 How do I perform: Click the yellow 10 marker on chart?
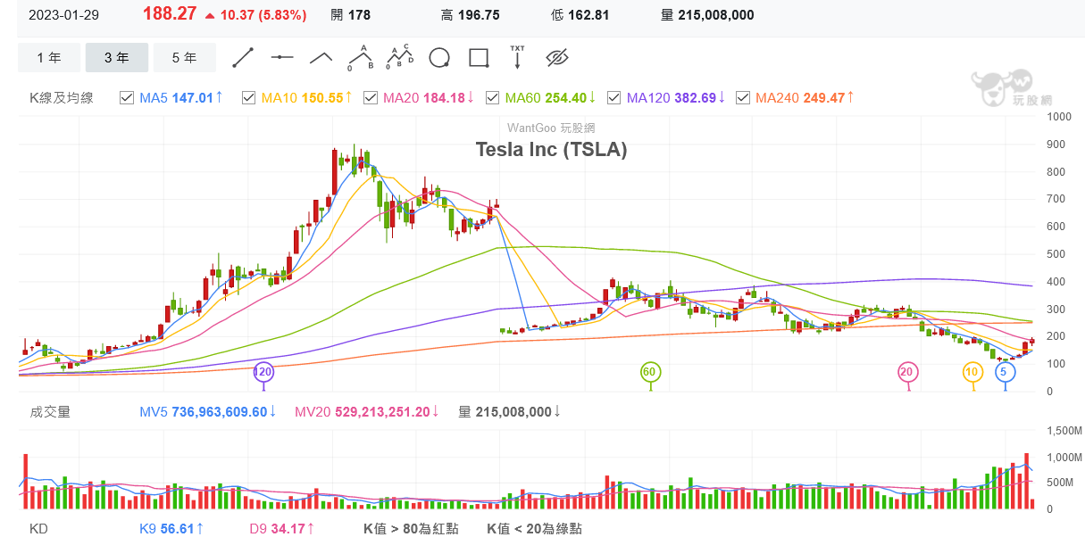972,372
